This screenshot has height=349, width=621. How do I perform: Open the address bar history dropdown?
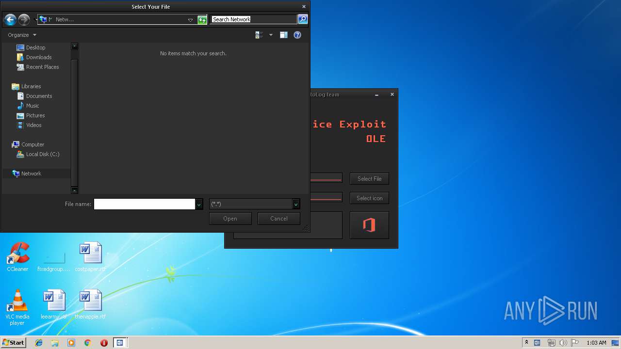[190, 20]
